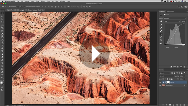Add a layer mask from Layers panel footer

pos(170,105)
